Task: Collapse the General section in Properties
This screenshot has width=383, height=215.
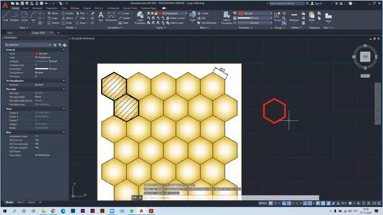Action: (x=64, y=50)
